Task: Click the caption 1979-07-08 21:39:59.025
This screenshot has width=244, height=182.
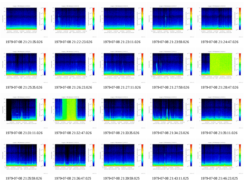Action: click(x=121, y=178)
